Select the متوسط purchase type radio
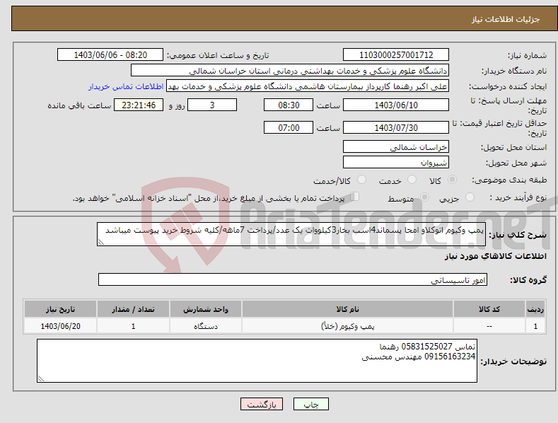The image size is (558, 423). [x=424, y=197]
